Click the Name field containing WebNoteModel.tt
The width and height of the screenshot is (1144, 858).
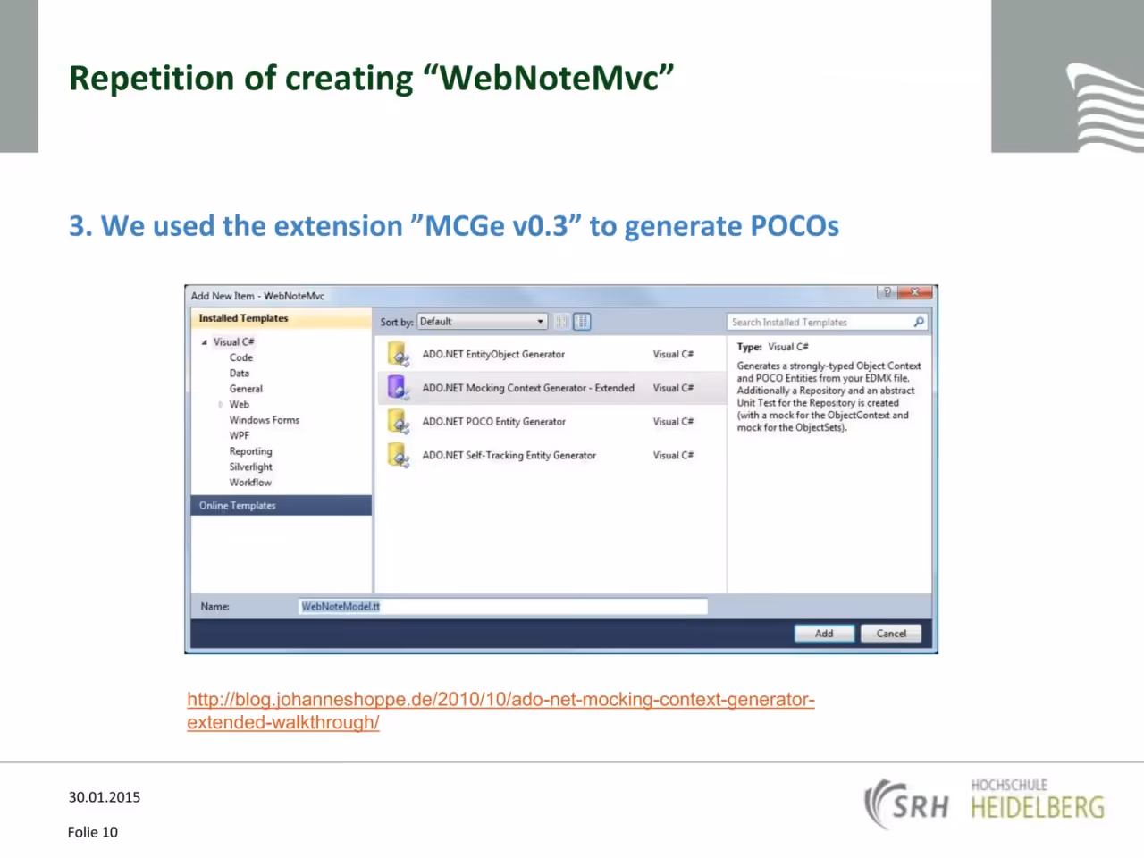coord(503,607)
